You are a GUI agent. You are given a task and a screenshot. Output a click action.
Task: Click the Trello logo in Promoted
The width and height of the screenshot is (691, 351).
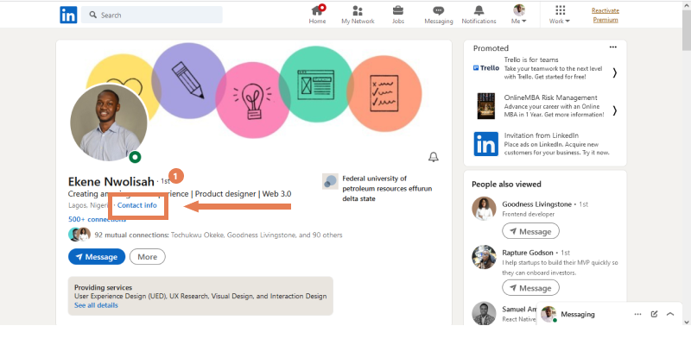pyautogui.click(x=486, y=68)
